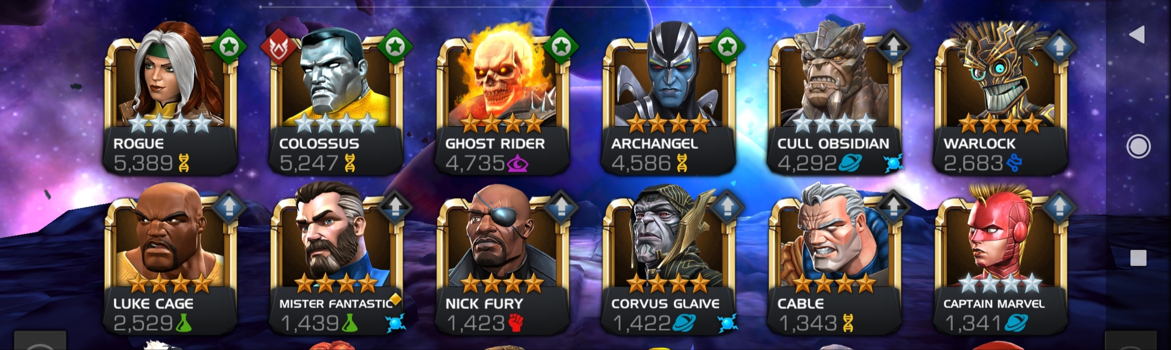The width and height of the screenshot is (1171, 350).
Task: Choose the Cable name label
Action: (801, 304)
